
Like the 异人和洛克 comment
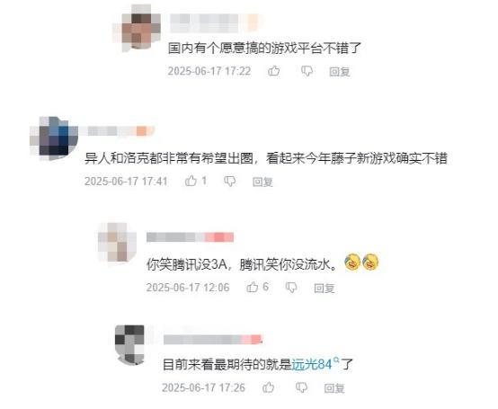pos(191,181)
